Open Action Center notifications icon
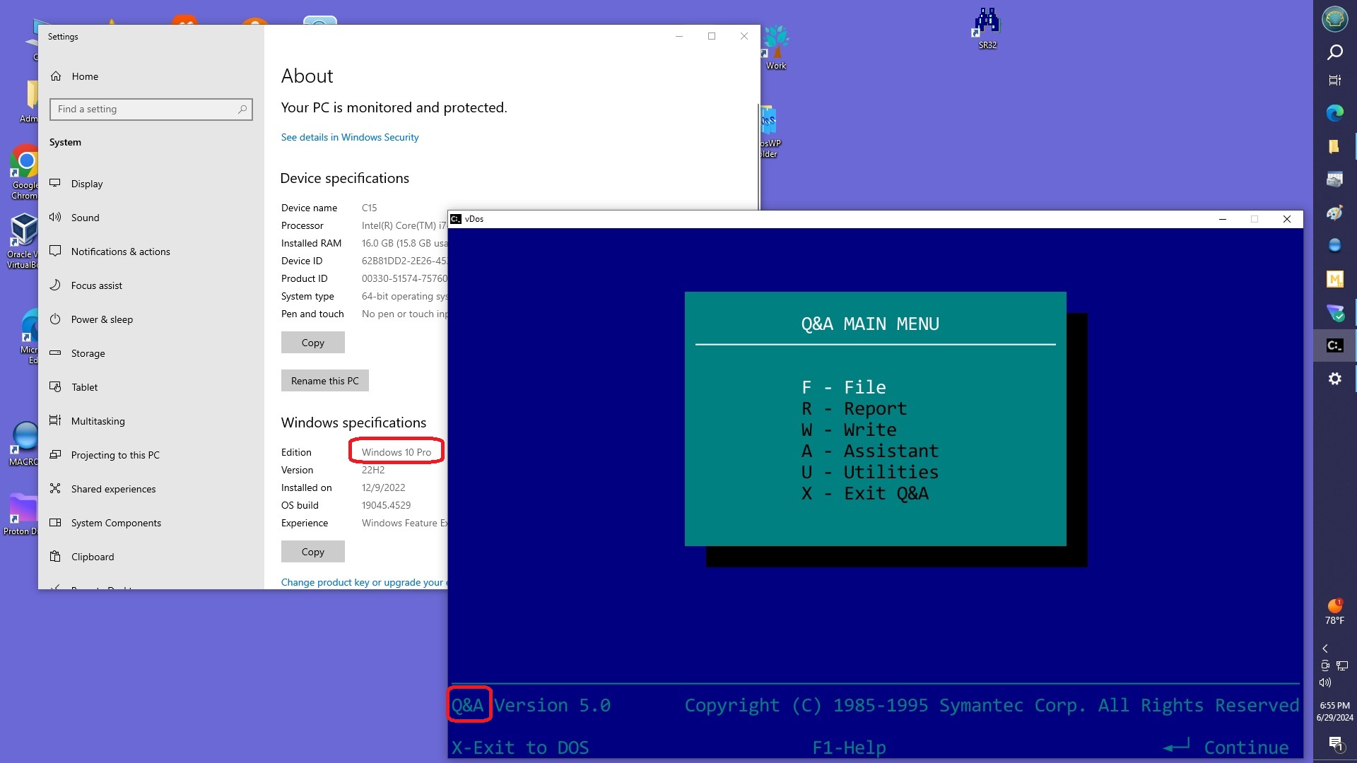Screen dimensions: 1357x763 pyautogui.click(x=1335, y=743)
